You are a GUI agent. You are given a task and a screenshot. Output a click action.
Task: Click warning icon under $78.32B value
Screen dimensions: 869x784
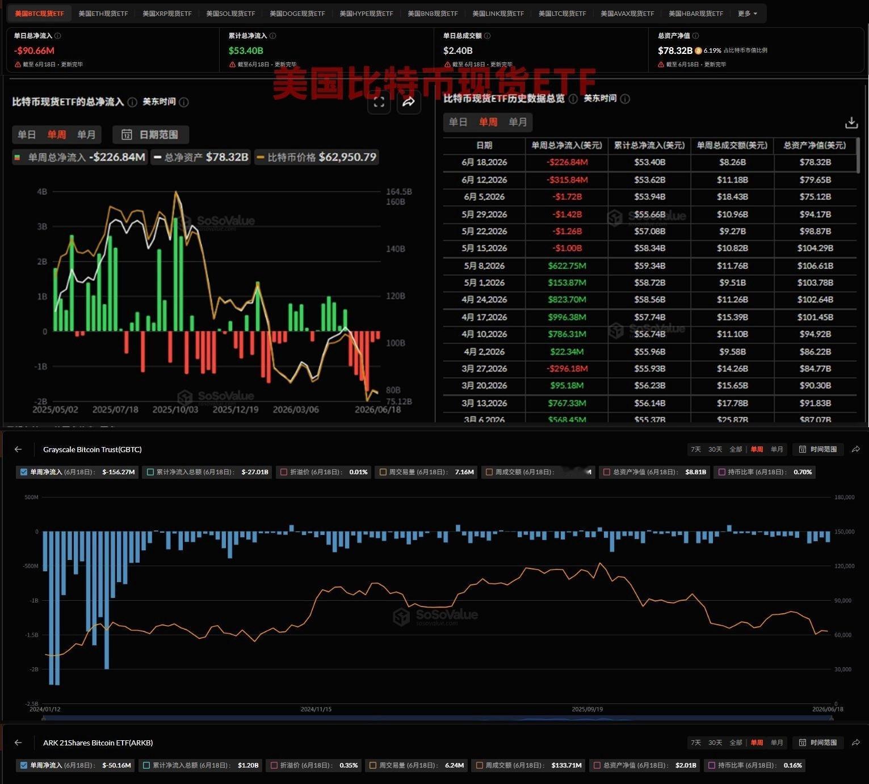(x=661, y=65)
